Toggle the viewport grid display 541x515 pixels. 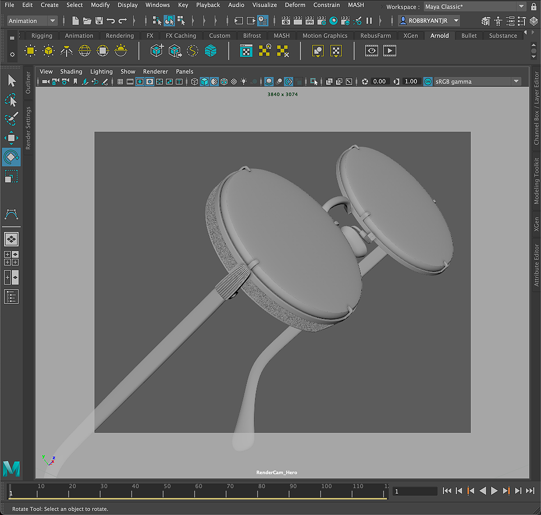click(120, 82)
